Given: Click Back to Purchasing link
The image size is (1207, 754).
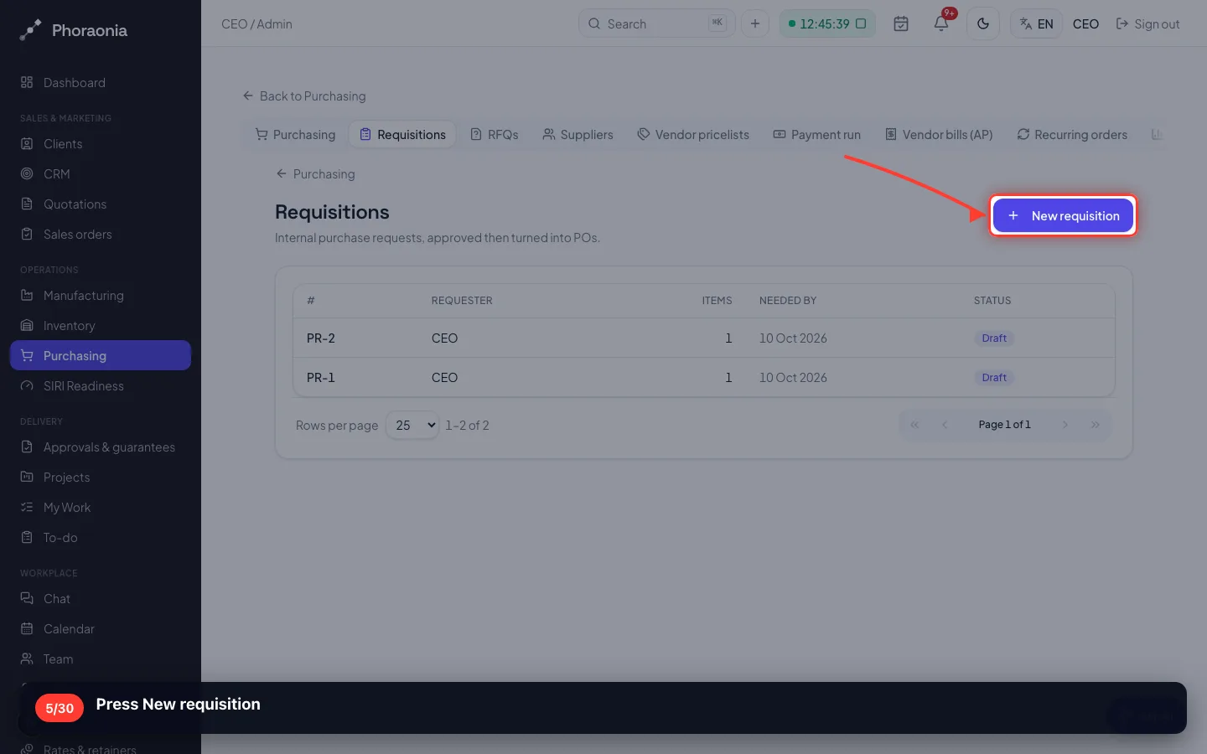Looking at the screenshot, I should 304,96.
